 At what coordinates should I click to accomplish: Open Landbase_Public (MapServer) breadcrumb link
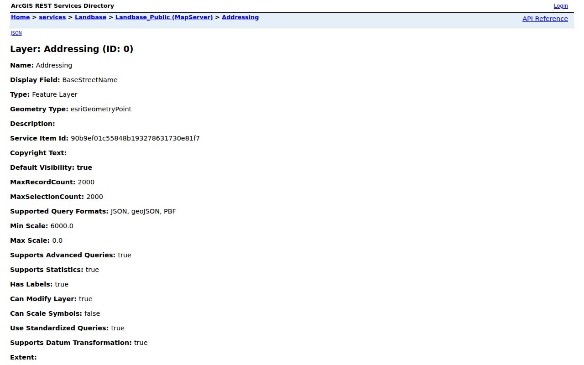pos(164,17)
